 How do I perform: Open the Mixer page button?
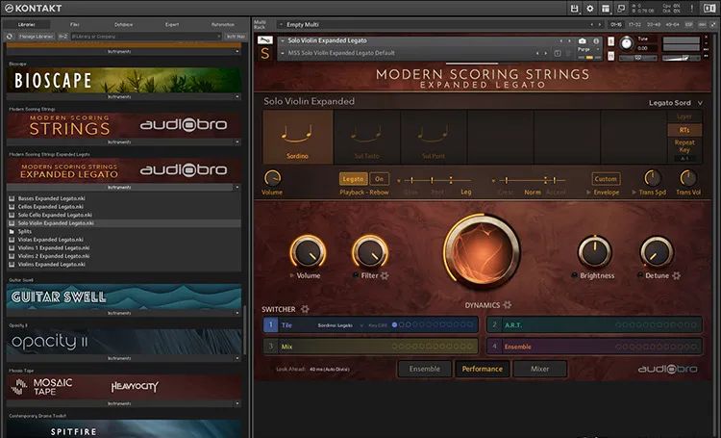[x=540, y=369]
